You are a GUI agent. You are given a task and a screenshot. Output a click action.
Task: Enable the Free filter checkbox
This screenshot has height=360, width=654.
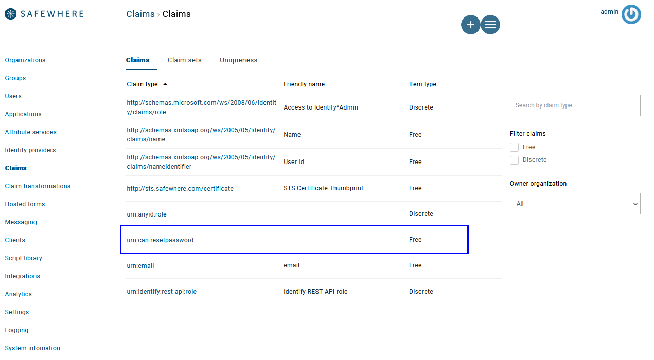(514, 147)
